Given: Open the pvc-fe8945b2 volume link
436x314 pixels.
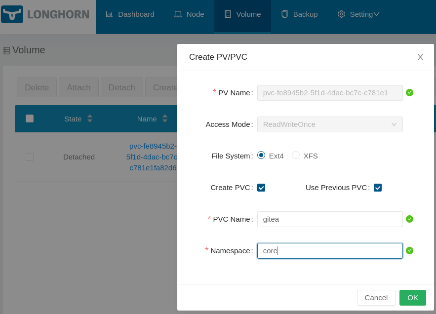Looking at the screenshot, I should pyautogui.click(x=152, y=157).
